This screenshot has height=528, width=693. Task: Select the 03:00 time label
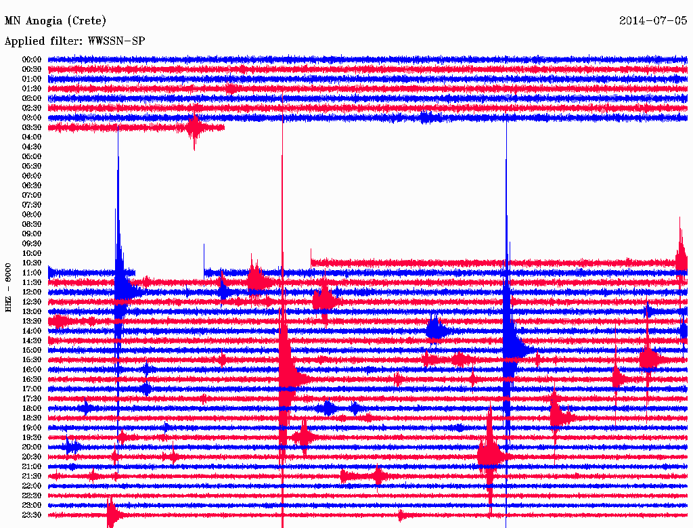click(x=31, y=118)
